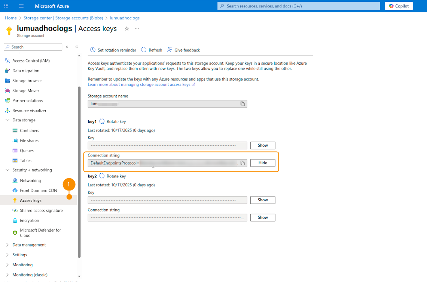Copy the storage account name
This screenshot has width=427, height=282.
(243, 104)
